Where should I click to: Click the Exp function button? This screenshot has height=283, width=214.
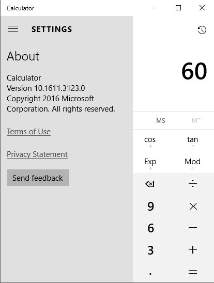[150, 162]
